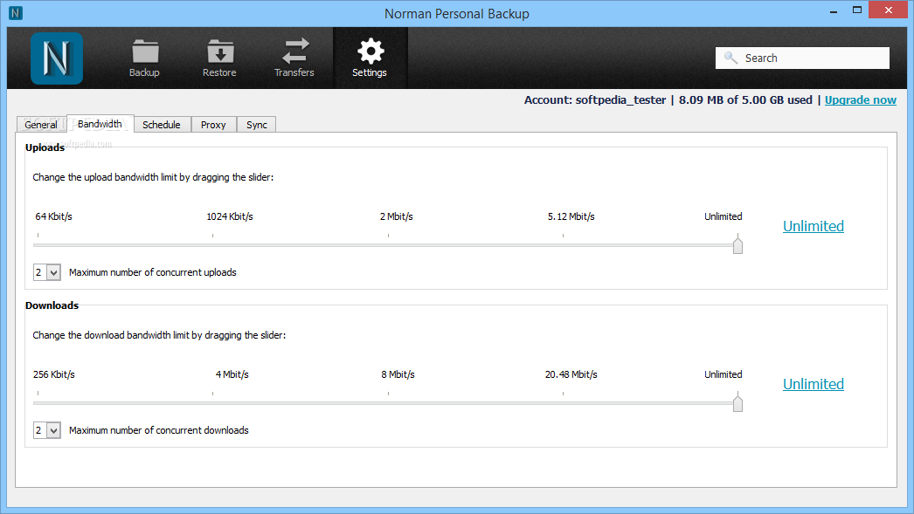This screenshot has height=514, width=914.
Task: Click '8.09 MB of 5.00 GB used' text
Action: 745,100
